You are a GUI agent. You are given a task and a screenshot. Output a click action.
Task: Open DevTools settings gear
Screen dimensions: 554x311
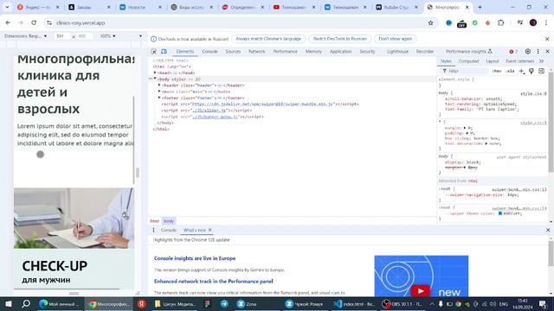click(x=527, y=52)
